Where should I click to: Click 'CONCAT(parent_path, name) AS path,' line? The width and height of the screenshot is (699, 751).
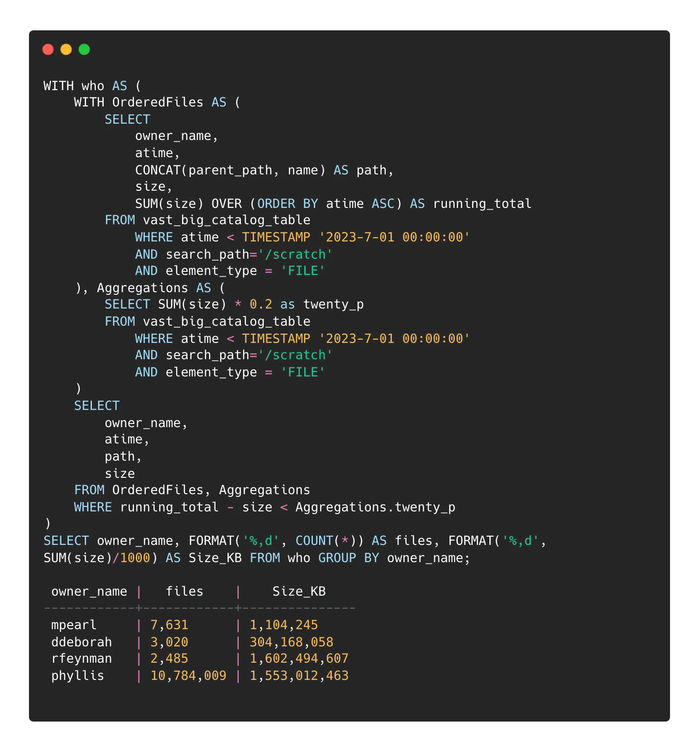click(264, 170)
